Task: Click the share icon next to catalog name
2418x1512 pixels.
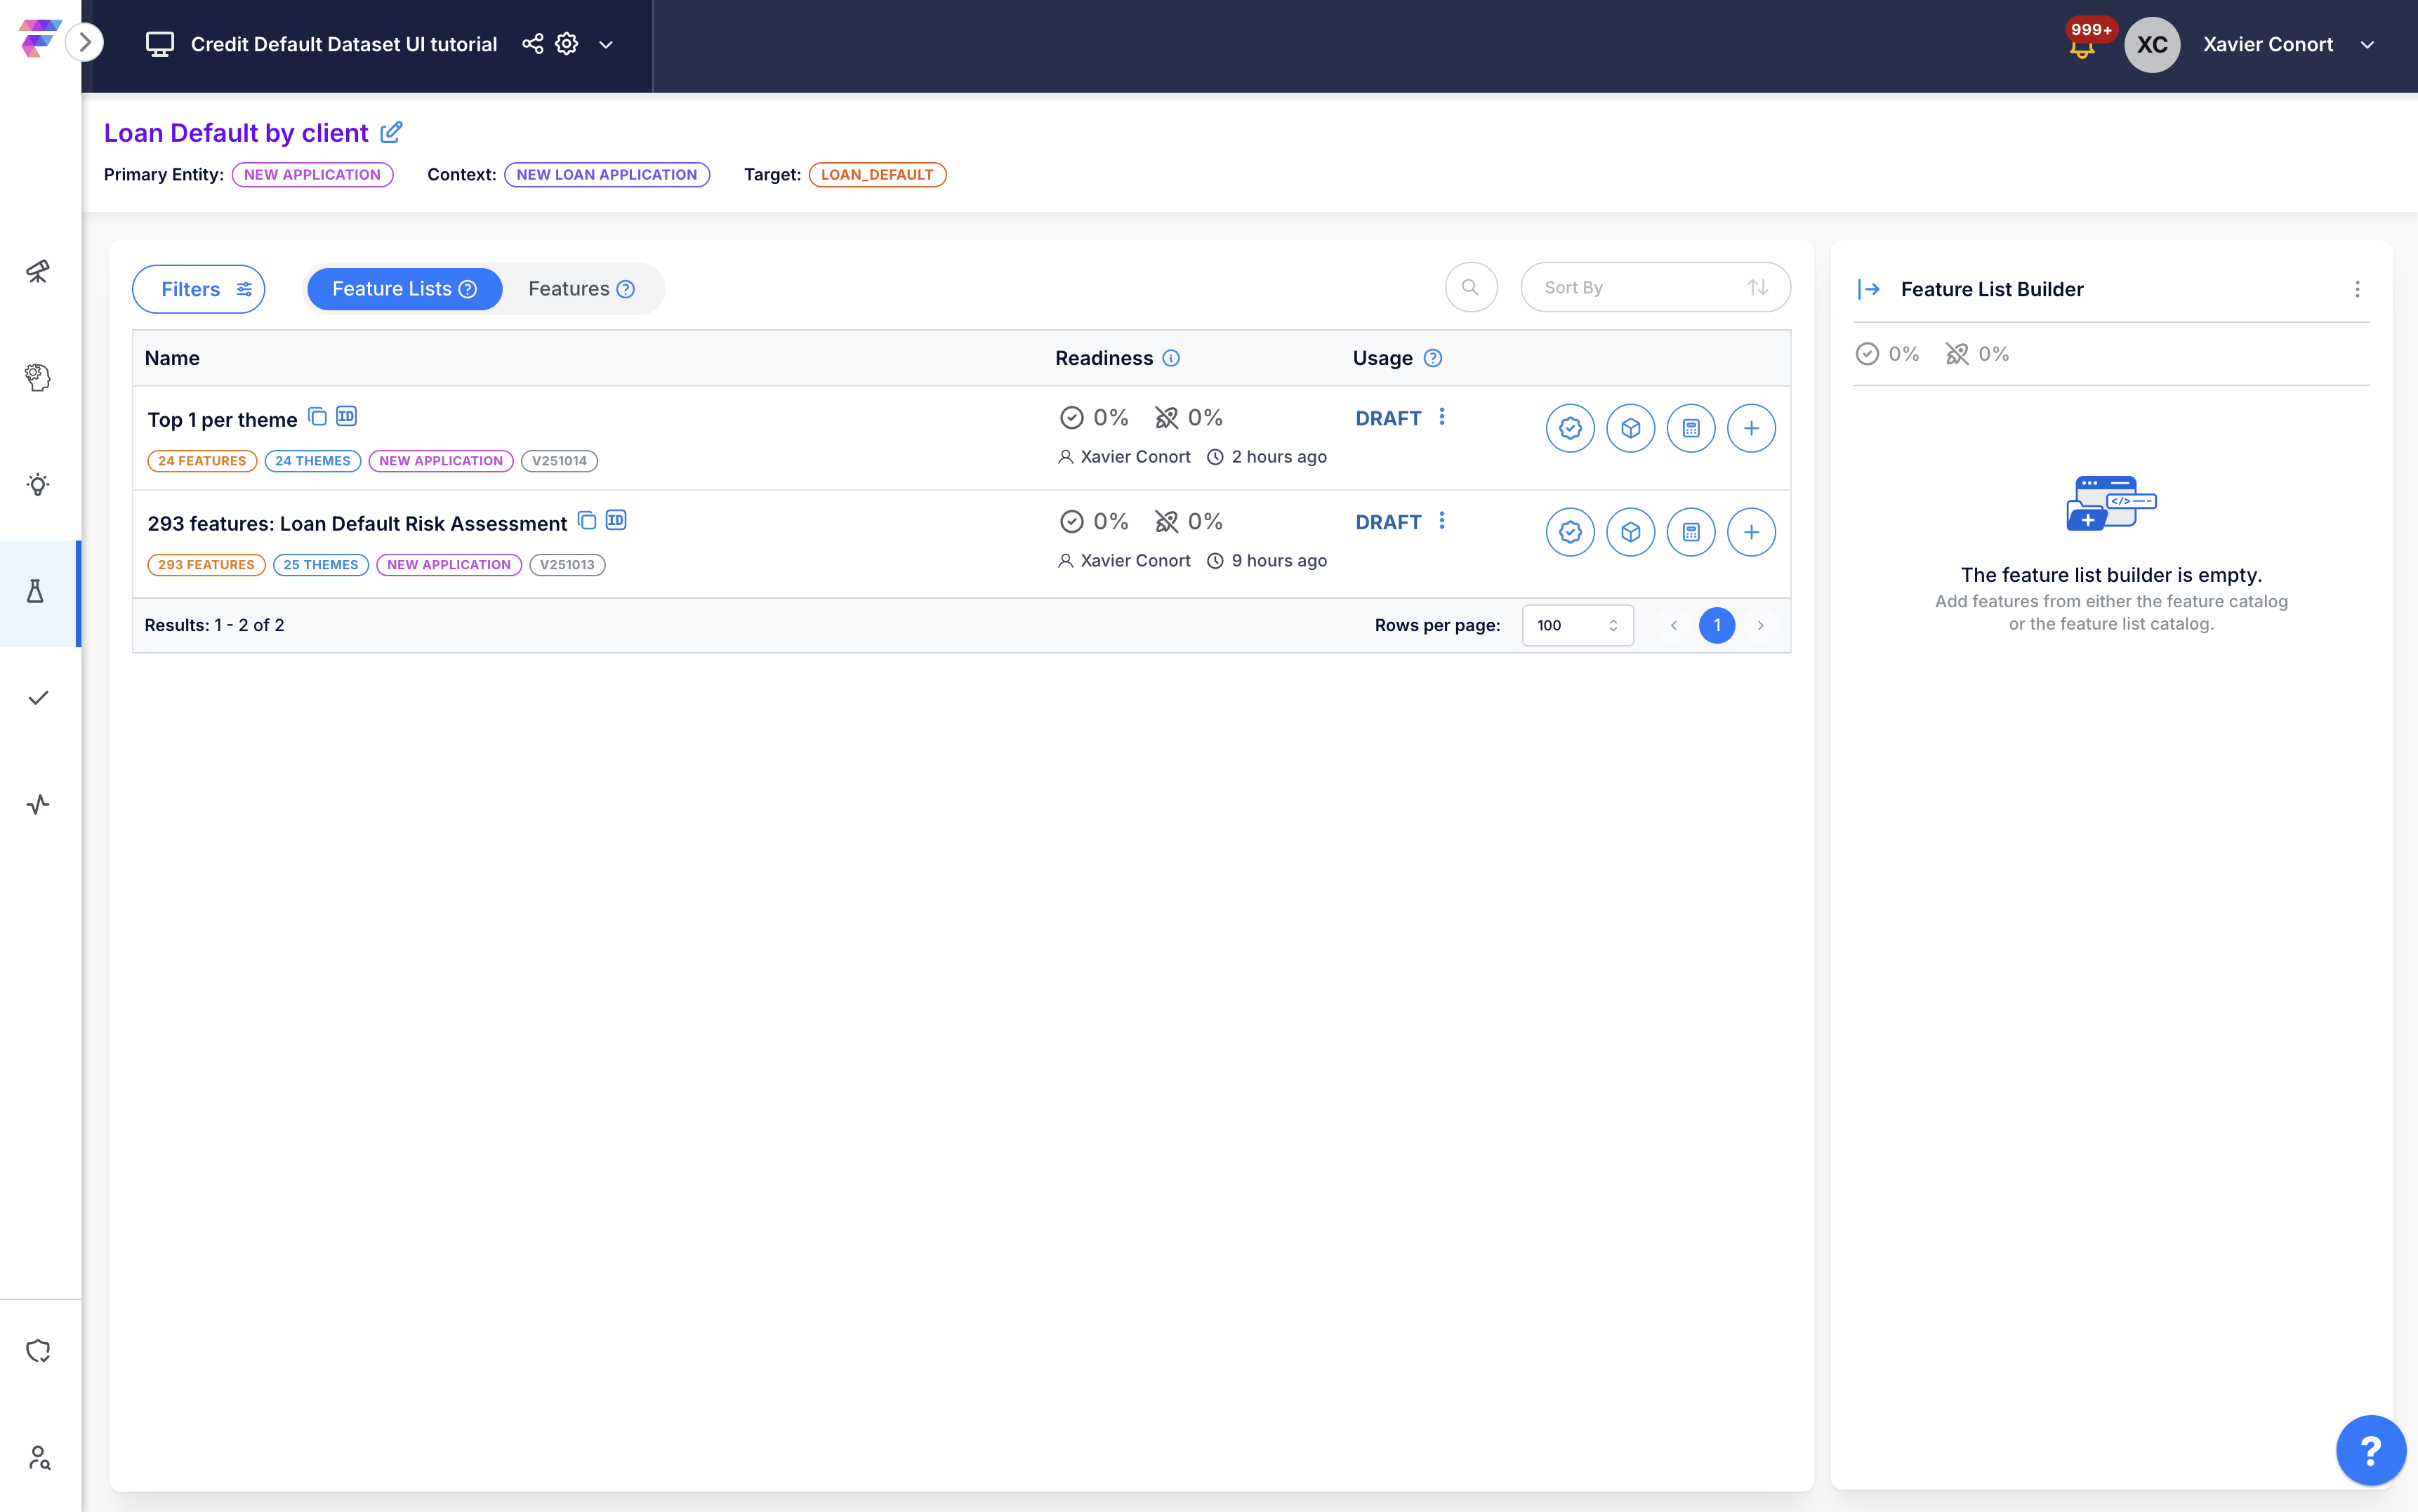Action: tap(533, 44)
